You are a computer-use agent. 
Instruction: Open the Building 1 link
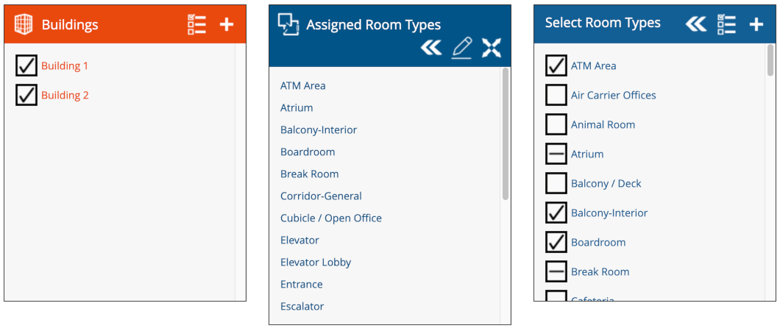point(65,65)
